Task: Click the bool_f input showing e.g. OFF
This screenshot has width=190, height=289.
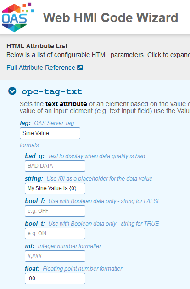Action: click(55, 211)
